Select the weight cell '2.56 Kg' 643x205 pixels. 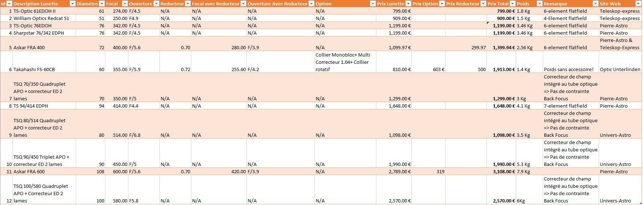coord(529,44)
